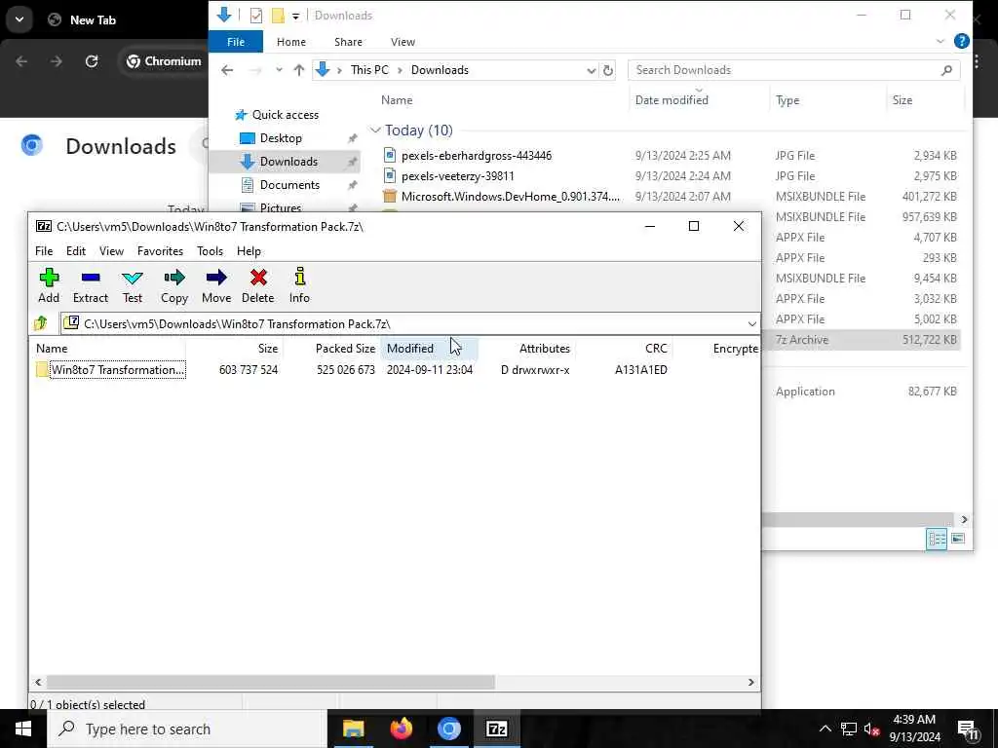998x748 pixels.
Task: Collapse the Today (10) group
Action: pos(375,131)
